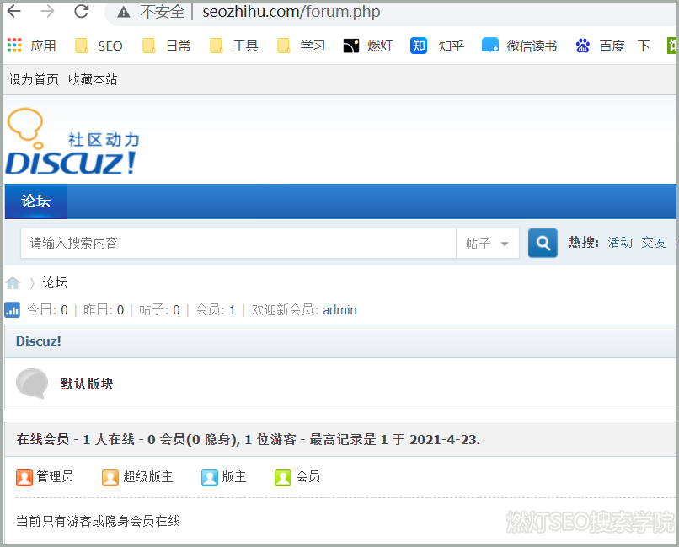Open the SEO bookmark folder
This screenshot has width=679, height=547.
tap(99, 46)
